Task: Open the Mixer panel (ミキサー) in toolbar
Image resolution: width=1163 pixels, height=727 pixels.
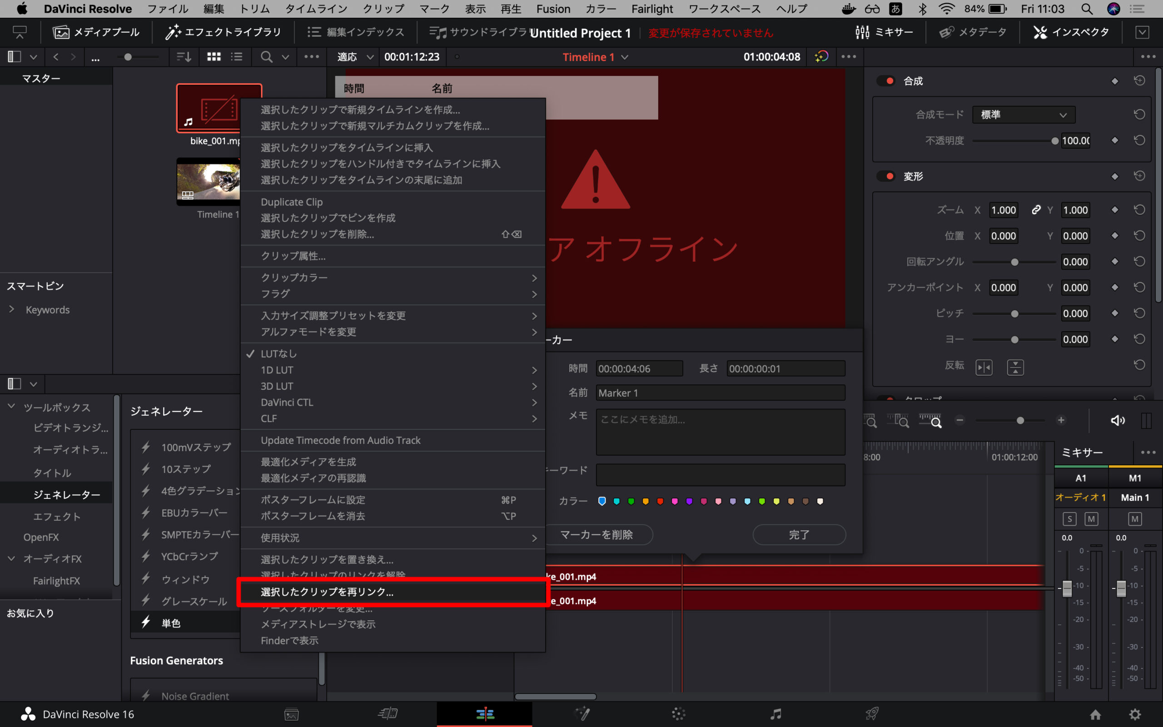Action: 884,32
